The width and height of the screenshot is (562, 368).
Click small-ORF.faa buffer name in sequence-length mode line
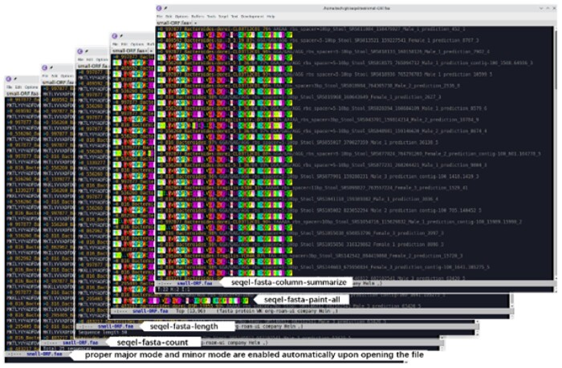pos(116,326)
